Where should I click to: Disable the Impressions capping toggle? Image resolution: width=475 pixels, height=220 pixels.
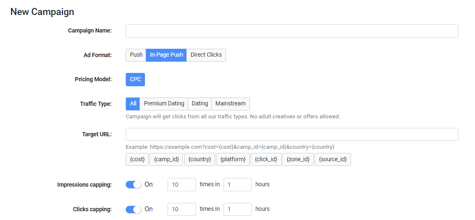(x=134, y=185)
